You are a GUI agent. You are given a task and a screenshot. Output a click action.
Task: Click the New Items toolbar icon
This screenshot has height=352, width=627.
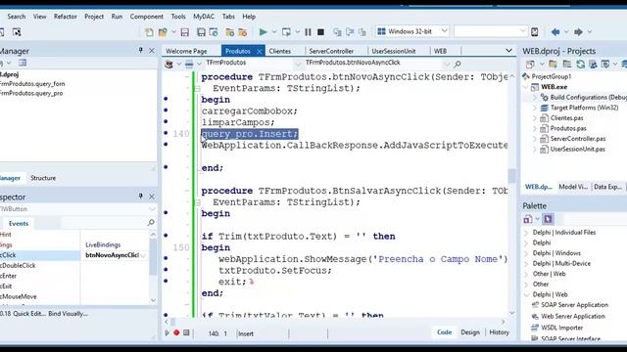click(149, 32)
